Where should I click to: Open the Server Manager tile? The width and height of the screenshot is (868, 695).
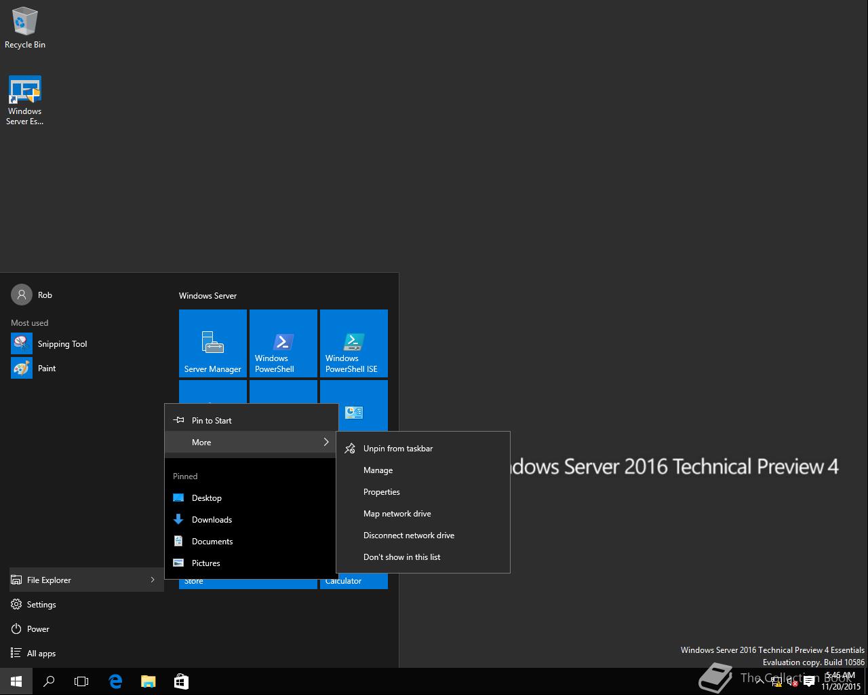pyautogui.click(x=213, y=343)
